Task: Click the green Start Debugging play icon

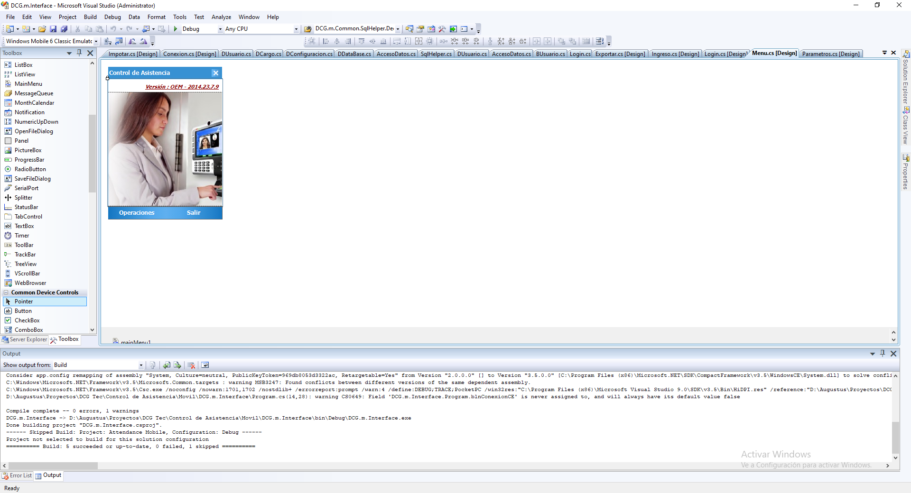Action: click(x=176, y=29)
